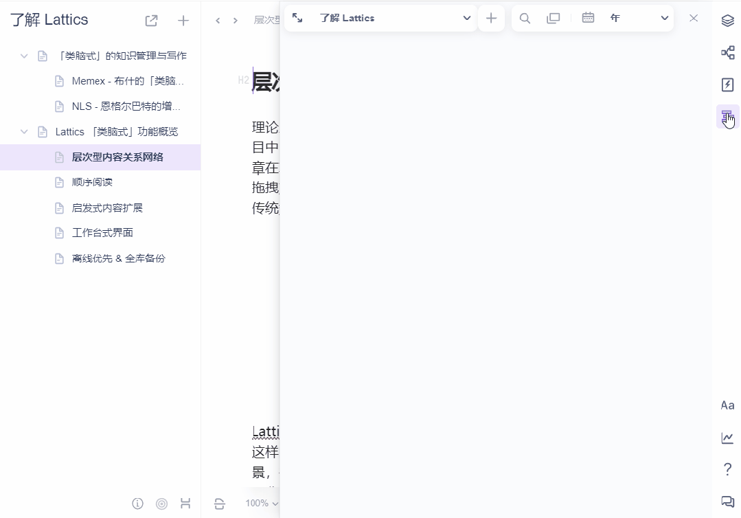Open 工作台式界面 article
741x518 pixels.
pyautogui.click(x=102, y=232)
